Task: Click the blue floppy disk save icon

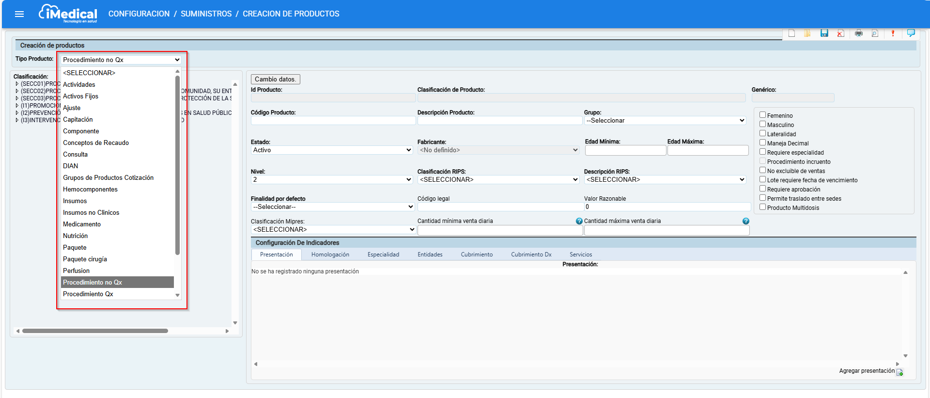Action: coord(824,33)
